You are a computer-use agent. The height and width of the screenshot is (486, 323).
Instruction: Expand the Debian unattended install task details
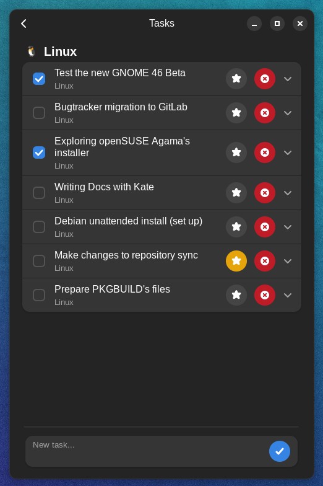click(288, 227)
